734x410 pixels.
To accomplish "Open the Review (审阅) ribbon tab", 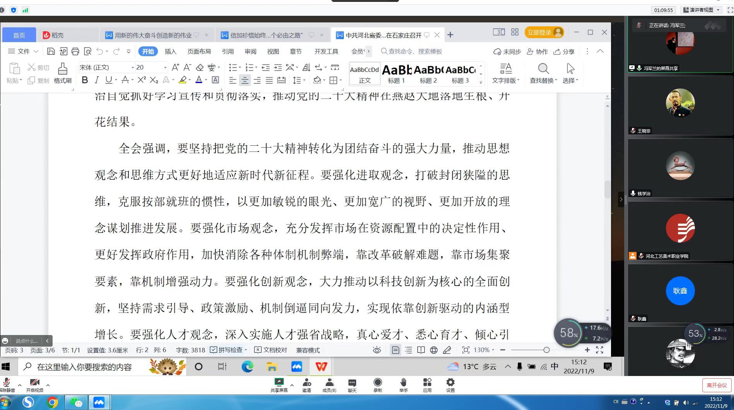I will pyautogui.click(x=250, y=51).
